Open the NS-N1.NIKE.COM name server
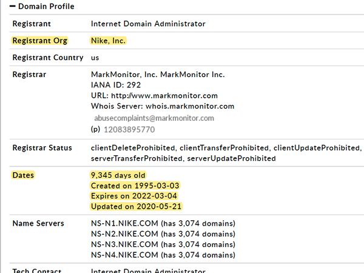This screenshot has height=273, width=364. click(x=124, y=223)
